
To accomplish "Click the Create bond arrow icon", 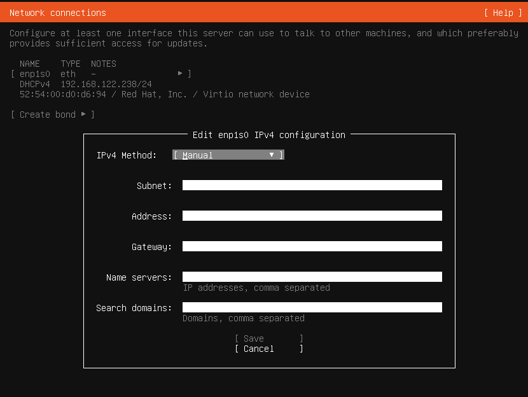I will [x=83, y=114].
